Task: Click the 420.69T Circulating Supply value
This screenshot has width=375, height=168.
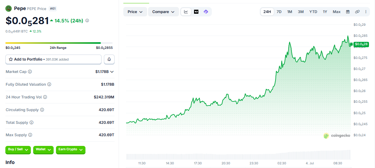Action: 107,110
